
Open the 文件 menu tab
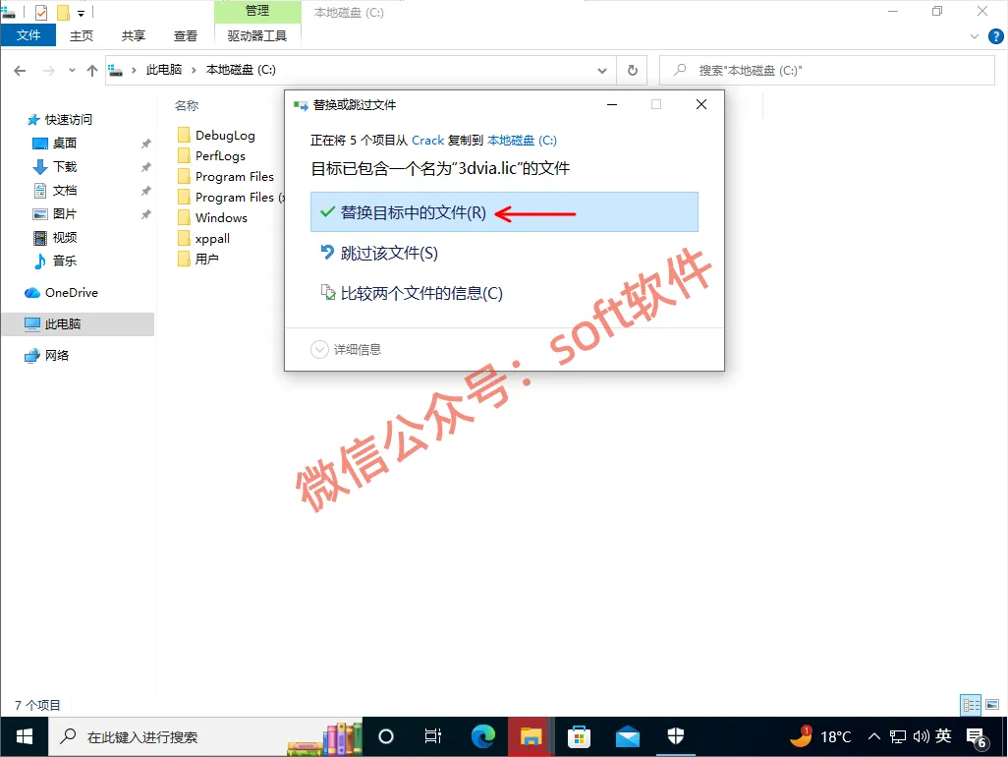click(x=28, y=35)
